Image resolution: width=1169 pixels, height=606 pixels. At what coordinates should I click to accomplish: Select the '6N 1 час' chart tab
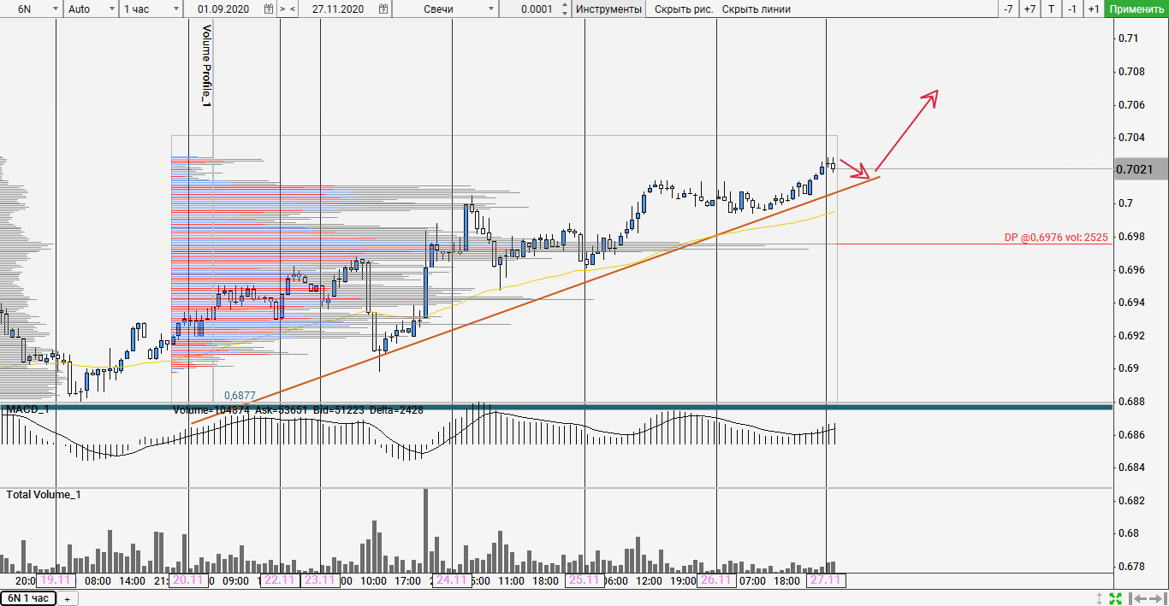coord(28,598)
